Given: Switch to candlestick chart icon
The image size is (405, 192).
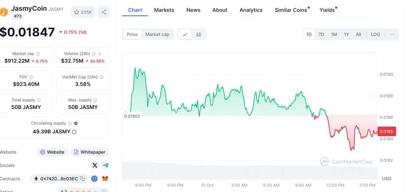Looking at the screenshot, I should 198,34.
